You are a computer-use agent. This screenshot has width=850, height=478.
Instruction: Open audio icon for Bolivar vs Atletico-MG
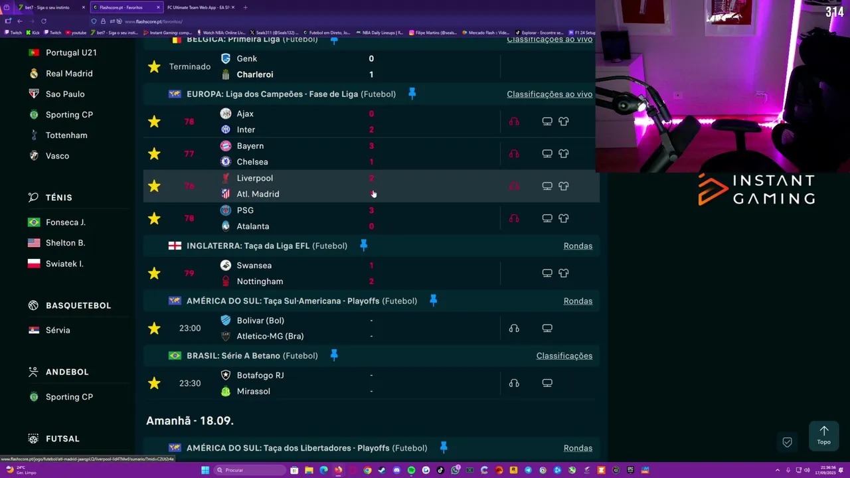(514, 328)
